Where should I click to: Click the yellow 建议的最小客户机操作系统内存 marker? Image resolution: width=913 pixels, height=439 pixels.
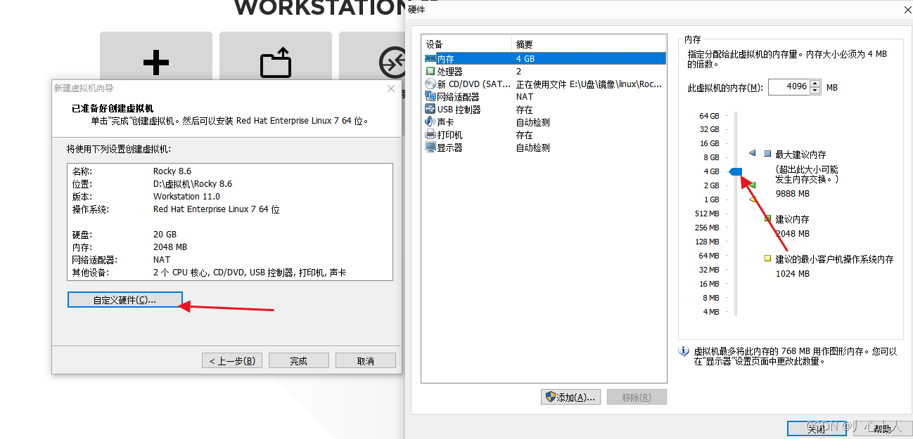766,258
